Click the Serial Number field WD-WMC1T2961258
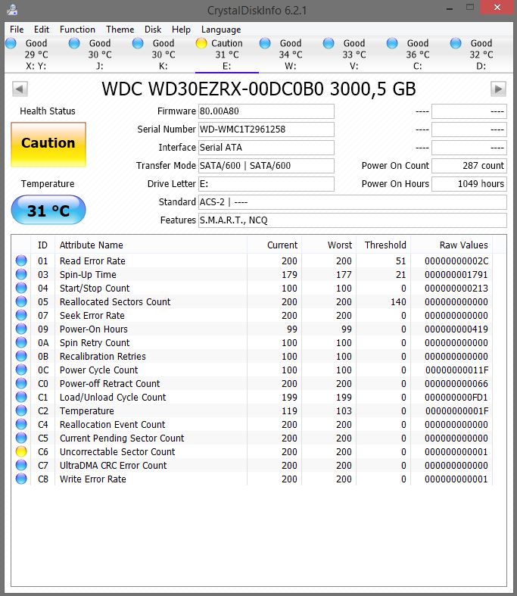 coord(266,129)
